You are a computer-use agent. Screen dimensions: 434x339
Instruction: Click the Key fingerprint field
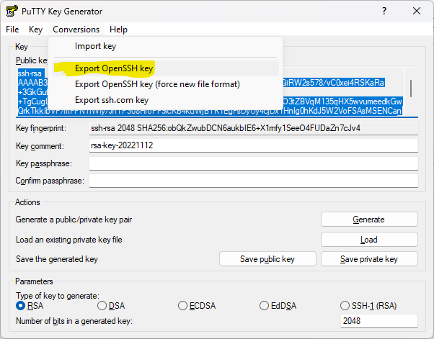click(x=254, y=128)
